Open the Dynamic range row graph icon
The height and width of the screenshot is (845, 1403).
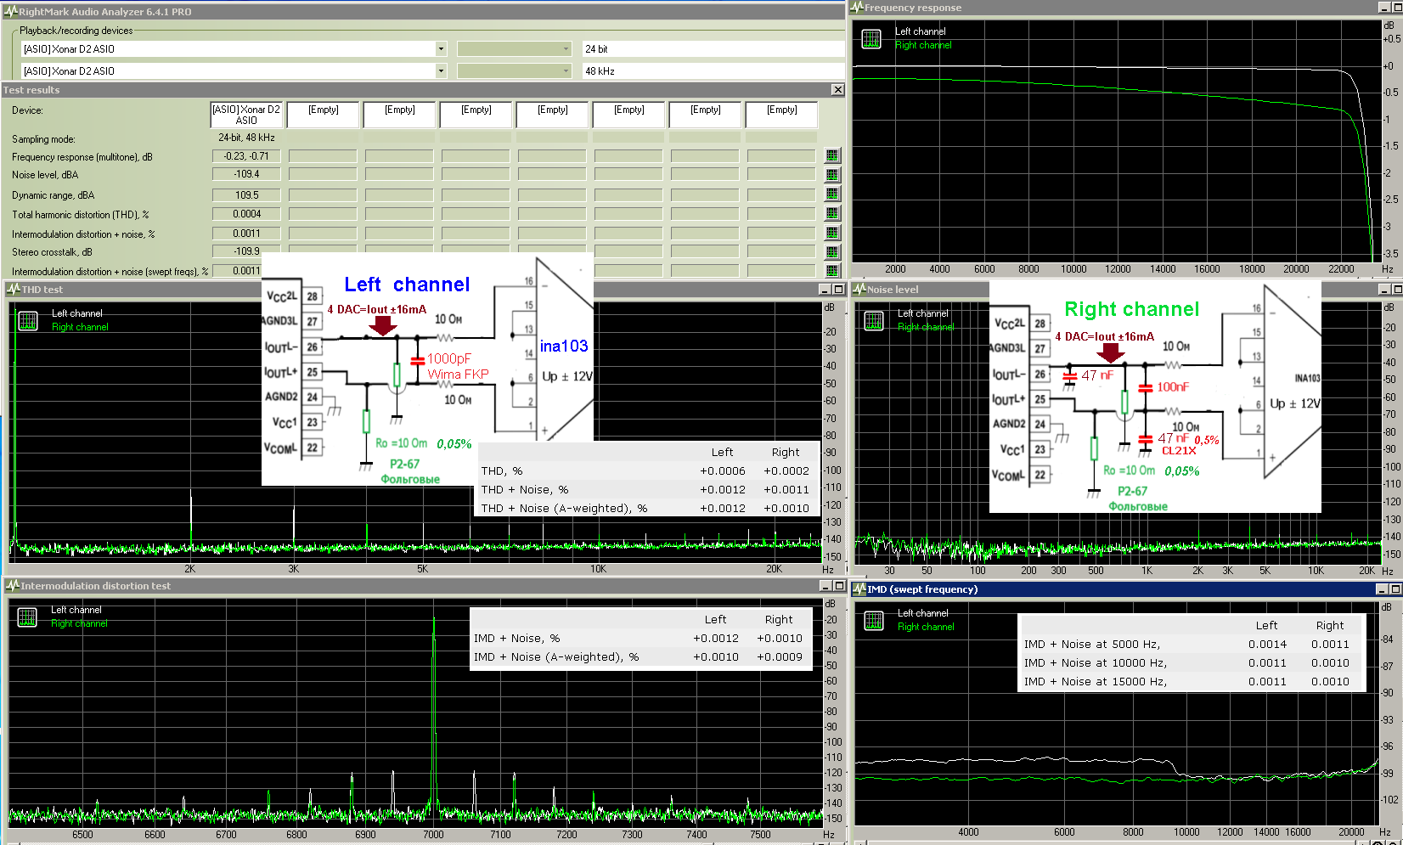pyautogui.click(x=832, y=194)
